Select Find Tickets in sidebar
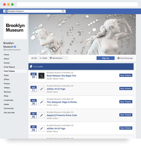This screenshot has height=146, width=141. [15, 71]
